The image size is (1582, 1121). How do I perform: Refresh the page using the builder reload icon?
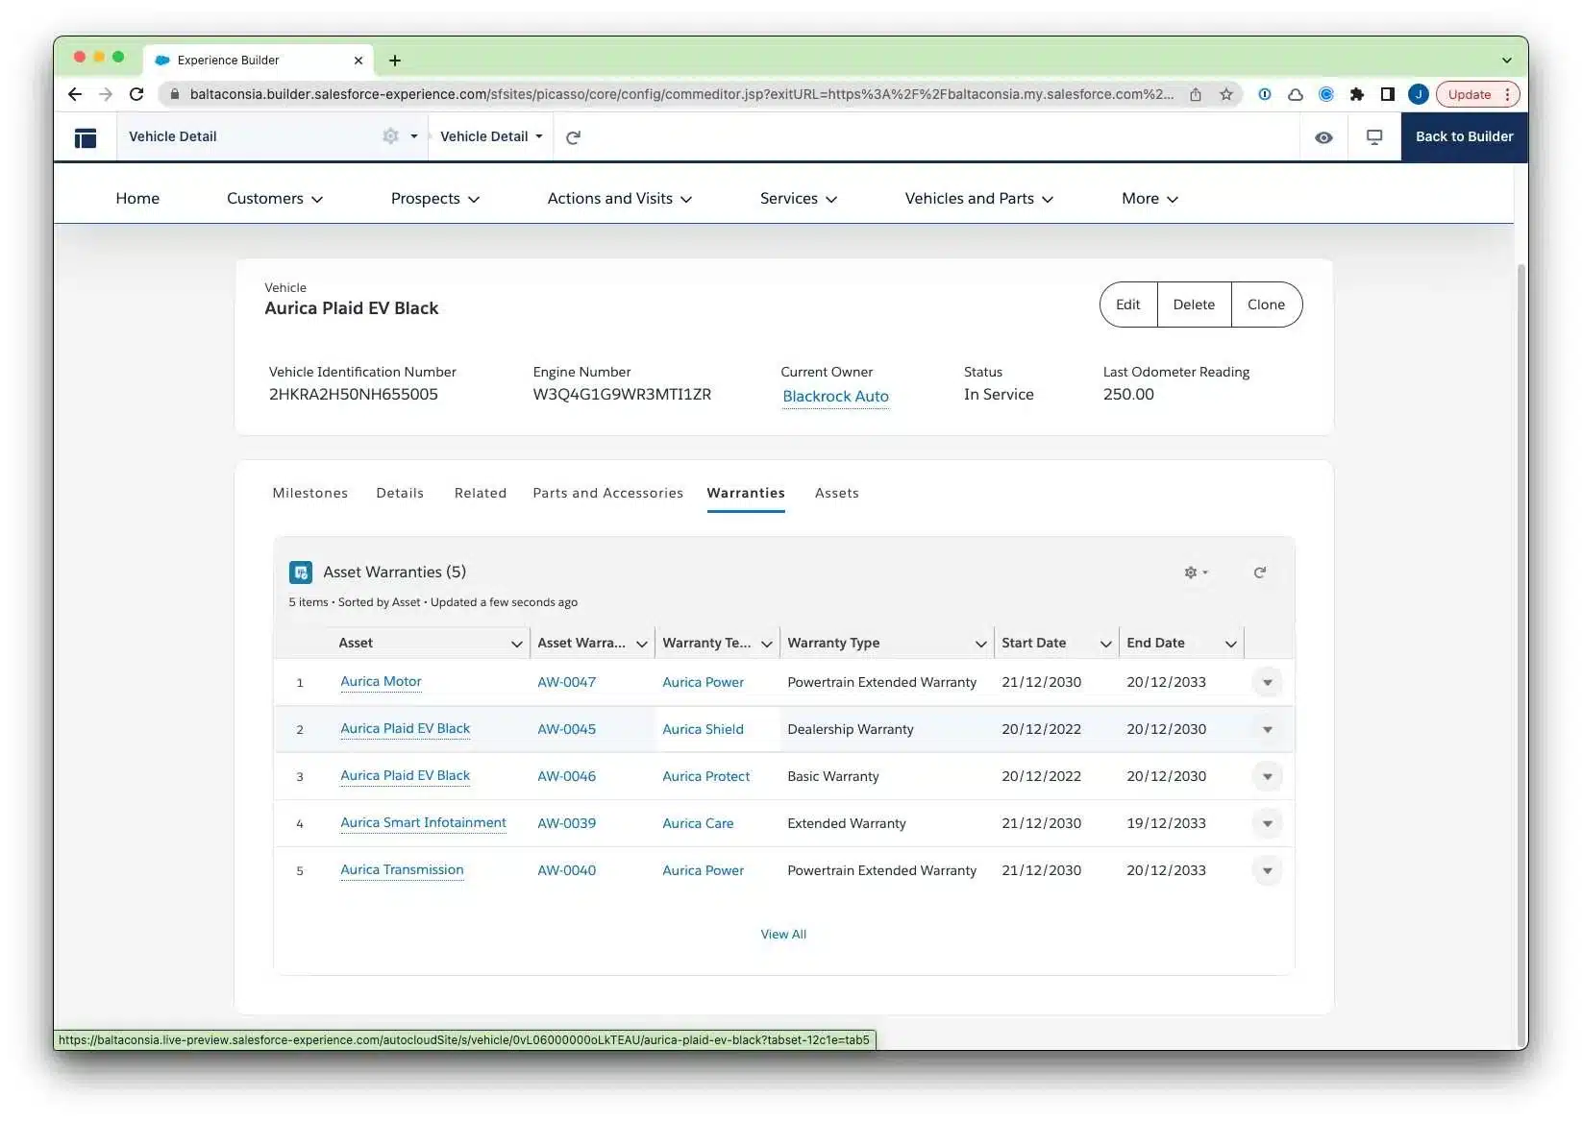(574, 137)
